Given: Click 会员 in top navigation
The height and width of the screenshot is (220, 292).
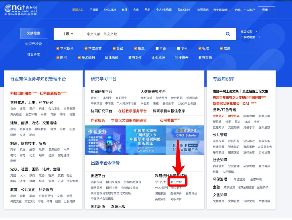Looking at the screenshot, I should tap(136, 10).
